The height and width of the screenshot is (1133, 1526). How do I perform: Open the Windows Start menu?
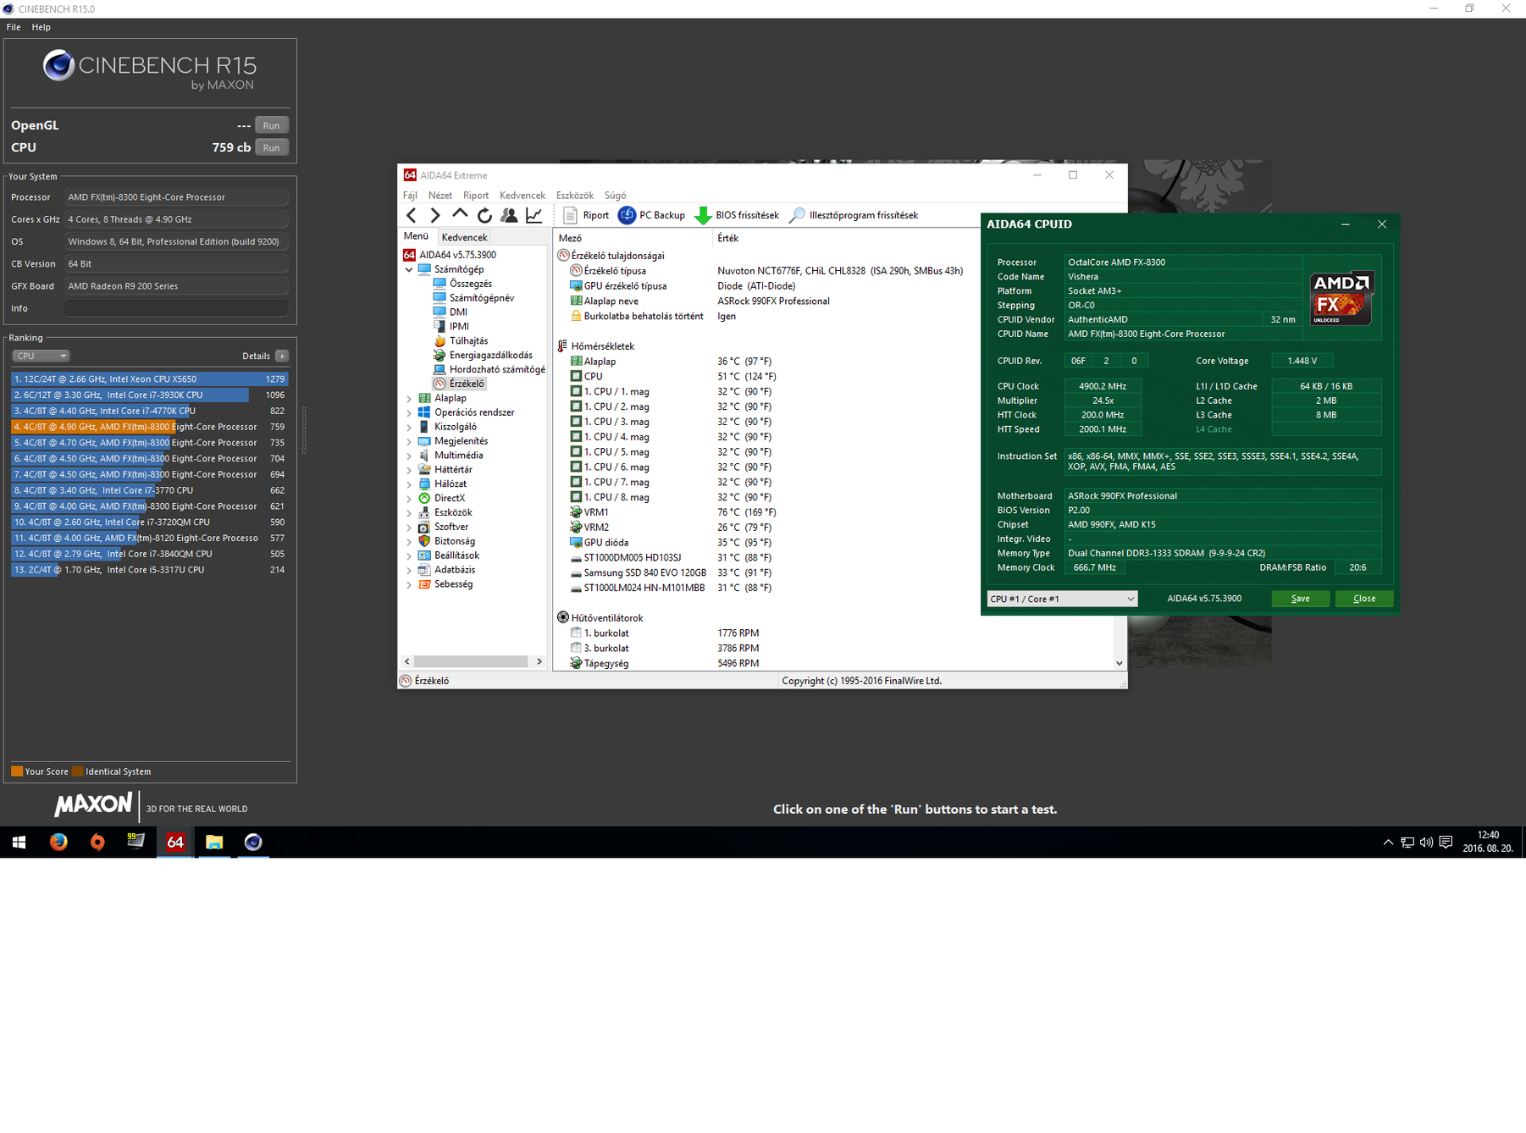(x=19, y=842)
